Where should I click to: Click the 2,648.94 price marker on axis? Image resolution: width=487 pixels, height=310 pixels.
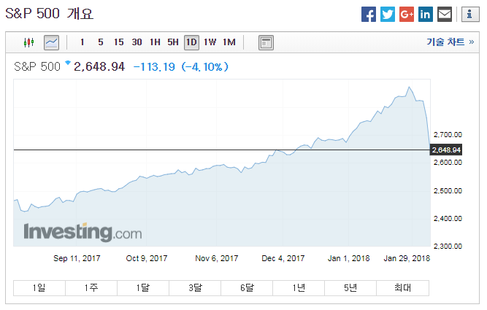446,150
